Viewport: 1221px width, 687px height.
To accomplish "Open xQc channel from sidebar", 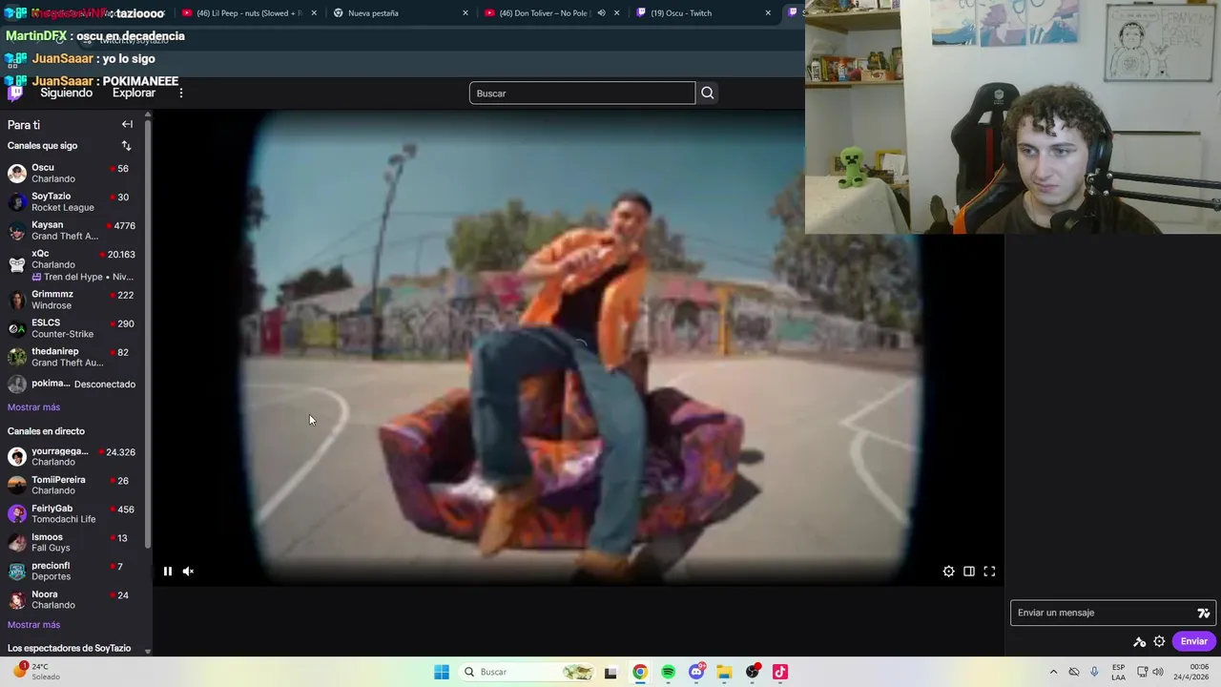I will coord(74,264).
